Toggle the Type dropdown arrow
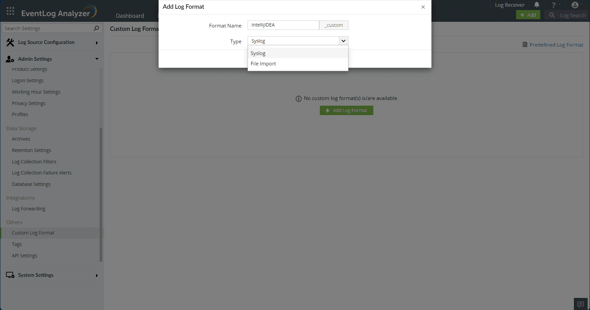590x310 pixels. 343,41
